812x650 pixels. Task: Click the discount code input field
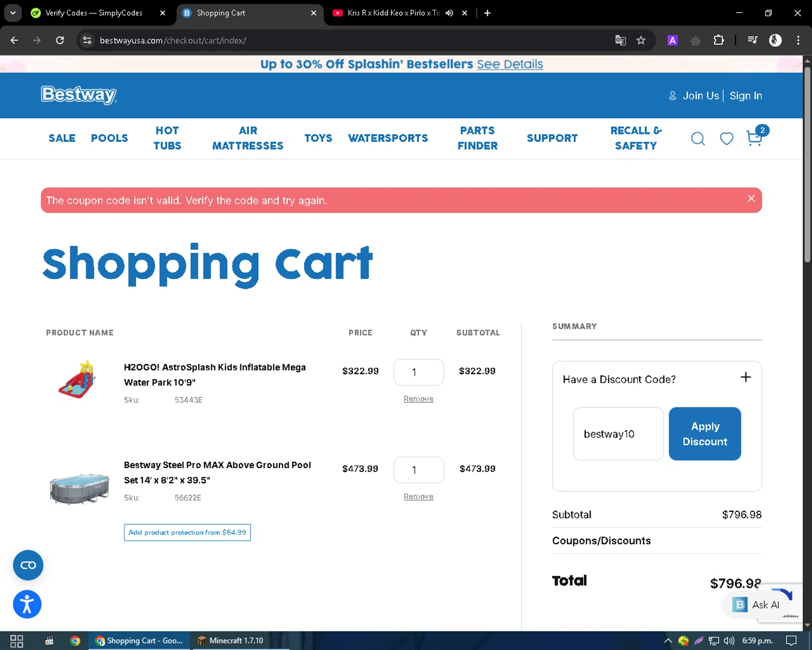(618, 434)
